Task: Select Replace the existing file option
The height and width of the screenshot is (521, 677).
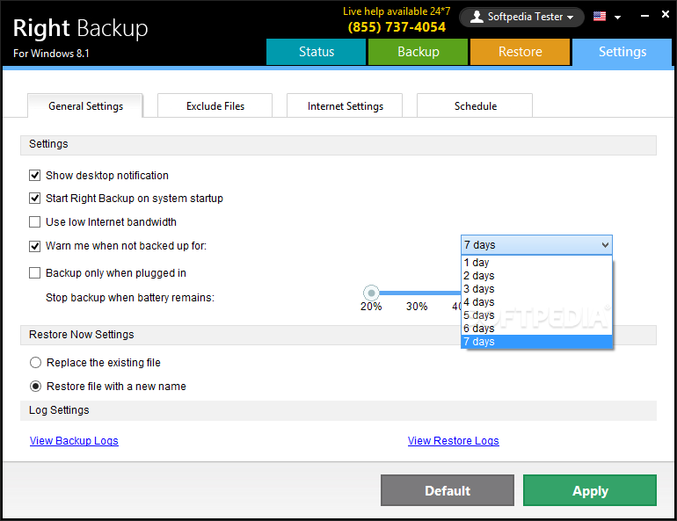Action: (35, 362)
